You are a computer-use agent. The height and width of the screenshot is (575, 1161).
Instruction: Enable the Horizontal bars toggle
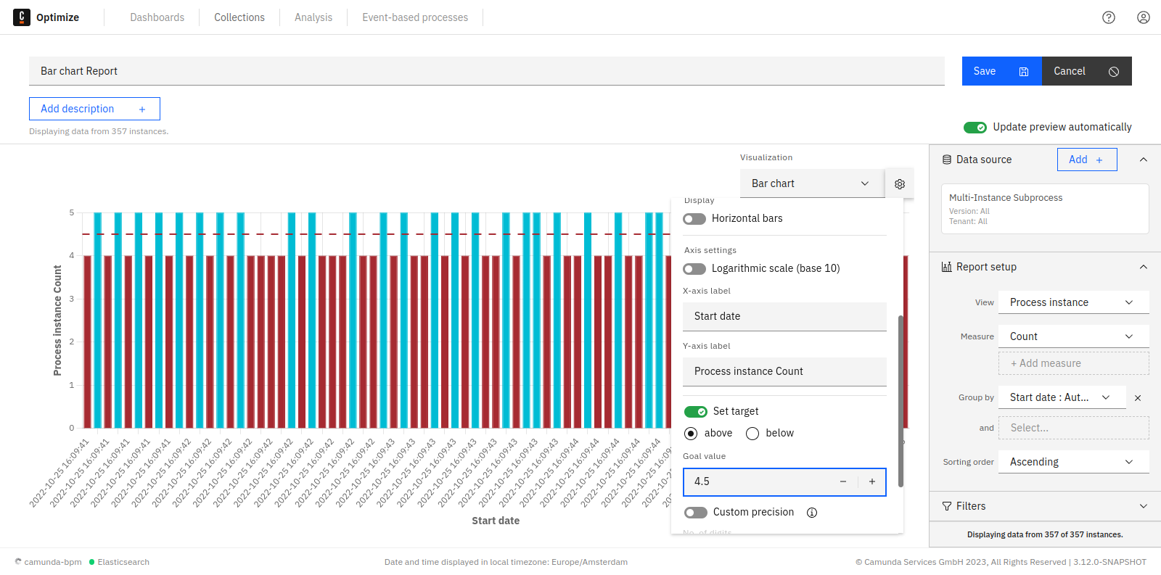pos(694,219)
